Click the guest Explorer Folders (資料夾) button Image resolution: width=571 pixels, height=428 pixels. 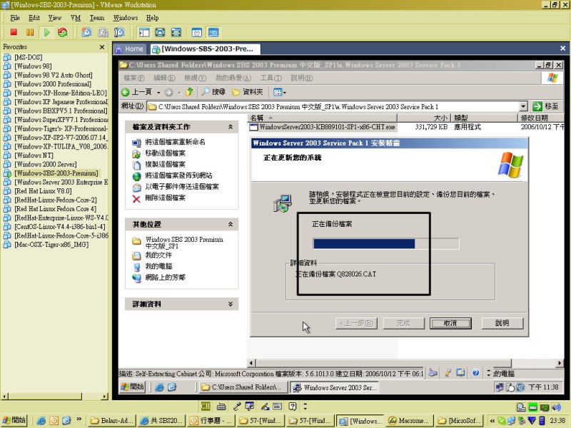click(x=248, y=92)
